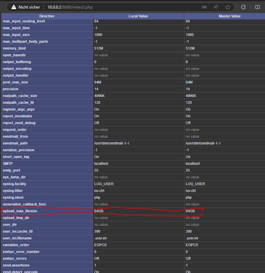
Task: Click realpath_cache_size local value 4096K
Action: 100,96
